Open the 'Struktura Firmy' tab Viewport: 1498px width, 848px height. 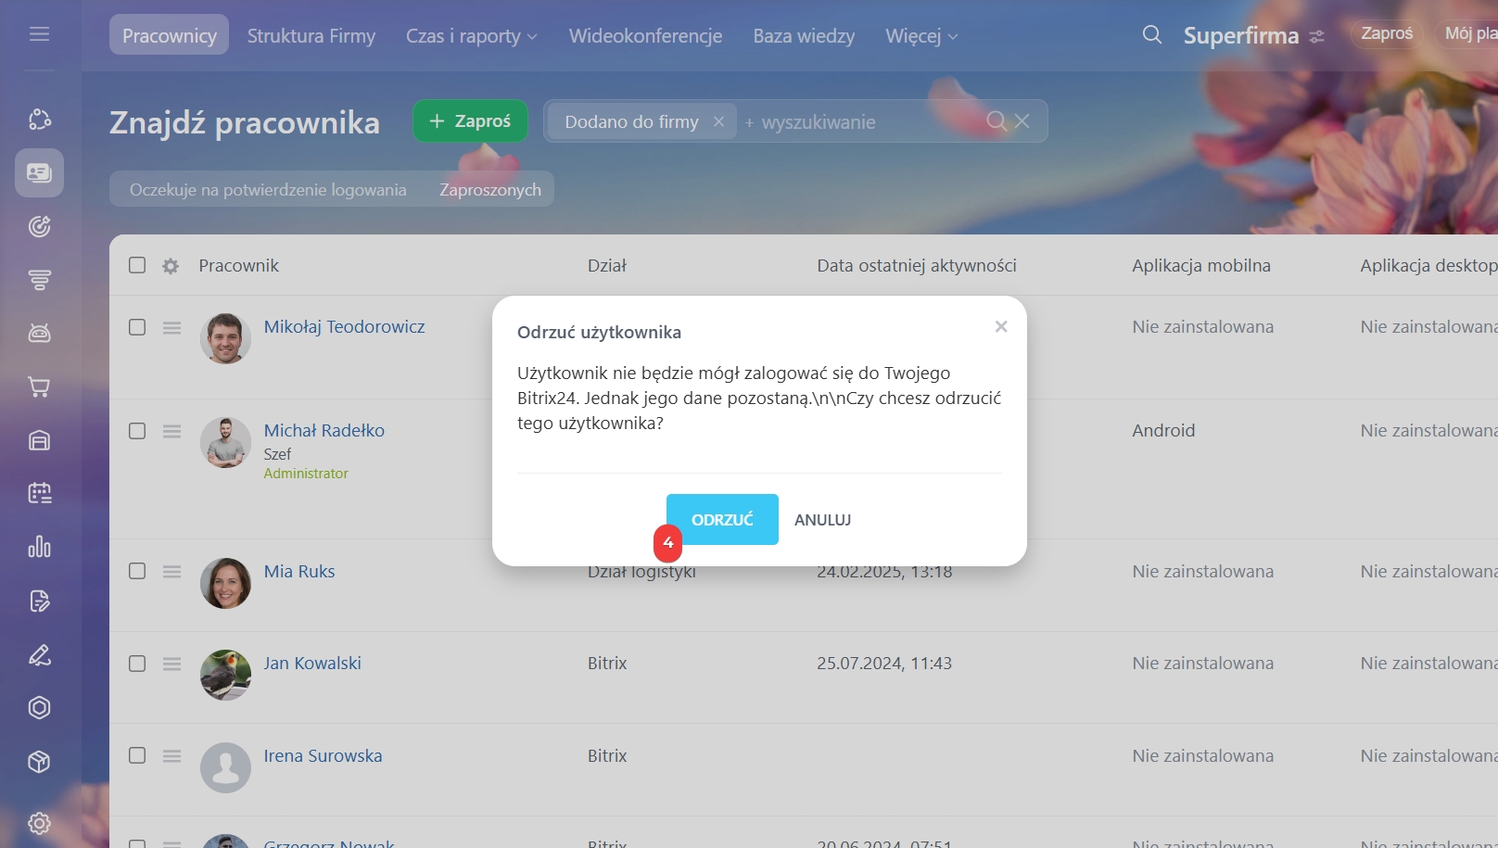coord(311,36)
